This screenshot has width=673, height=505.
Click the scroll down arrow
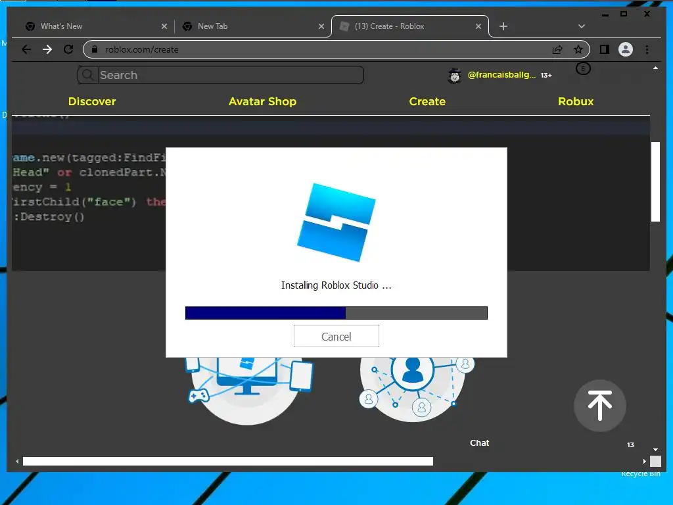[x=655, y=450]
